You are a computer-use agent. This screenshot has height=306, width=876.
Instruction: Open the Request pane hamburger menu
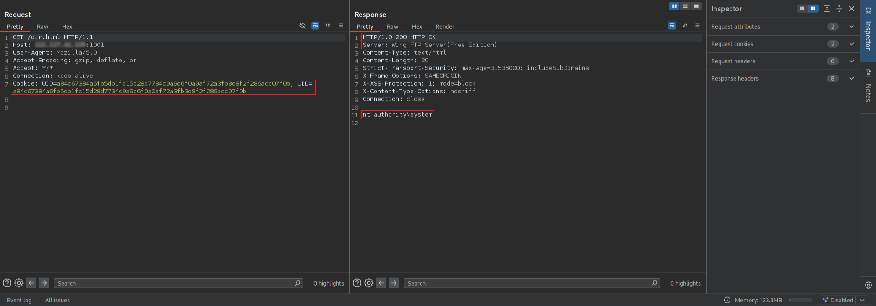coord(341,25)
